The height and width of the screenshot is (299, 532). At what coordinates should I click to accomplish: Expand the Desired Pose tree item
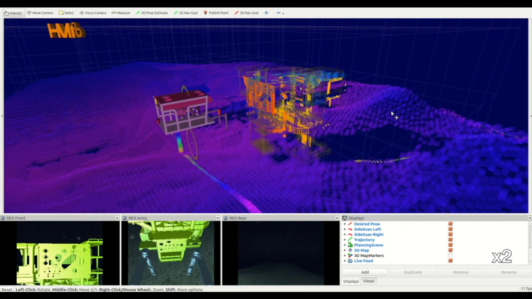(x=345, y=224)
